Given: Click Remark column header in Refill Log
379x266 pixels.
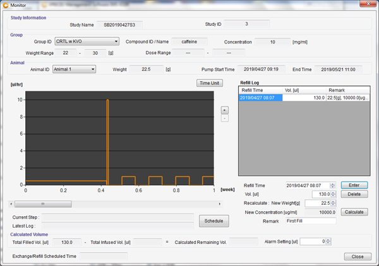Looking at the screenshot, I should [x=348, y=90].
